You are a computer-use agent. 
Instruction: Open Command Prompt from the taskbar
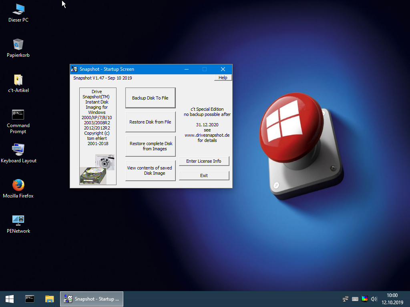tap(30, 299)
